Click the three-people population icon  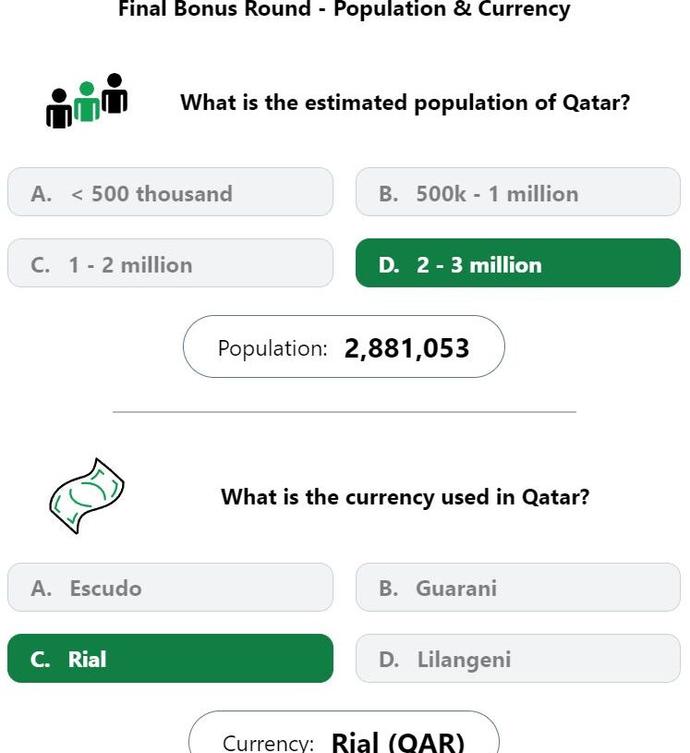point(87,101)
